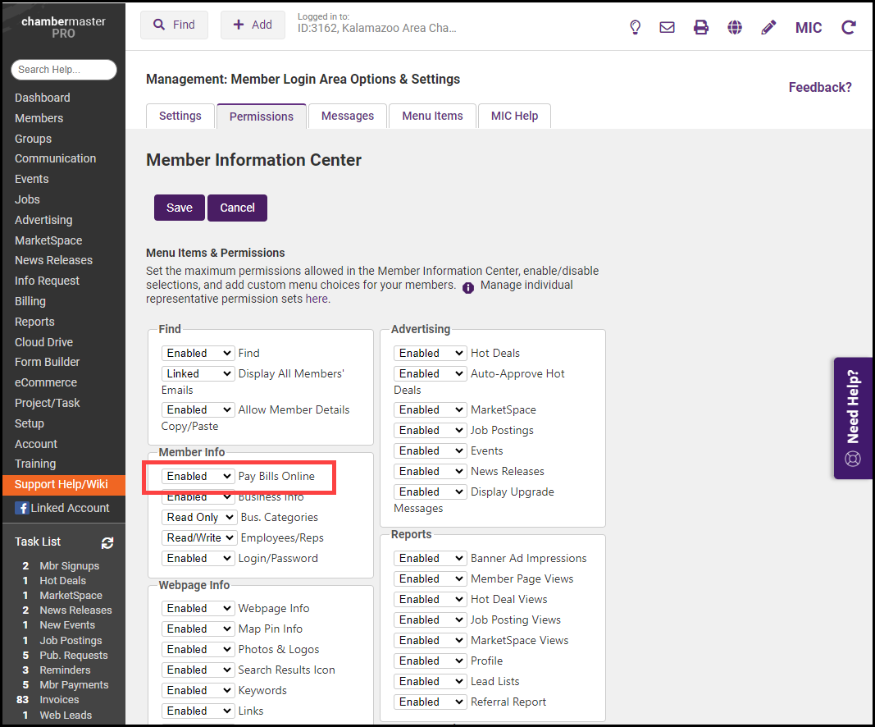The image size is (875, 727).
Task: Open Support Help/Wiki in sidebar
Action: tap(62, 484)
